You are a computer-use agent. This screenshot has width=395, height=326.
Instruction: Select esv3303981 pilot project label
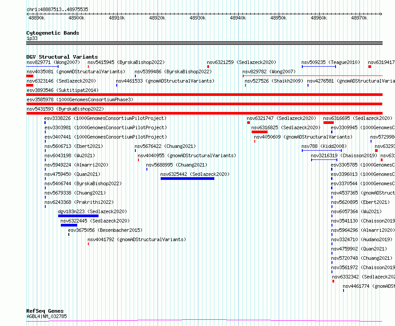coord(106,127)
